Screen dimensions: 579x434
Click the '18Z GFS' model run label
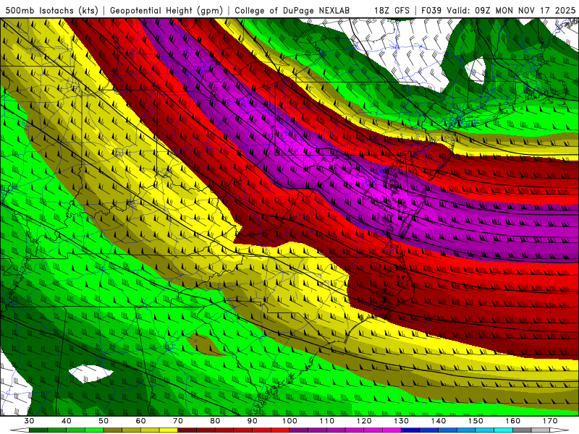click(x=392, y=10)
